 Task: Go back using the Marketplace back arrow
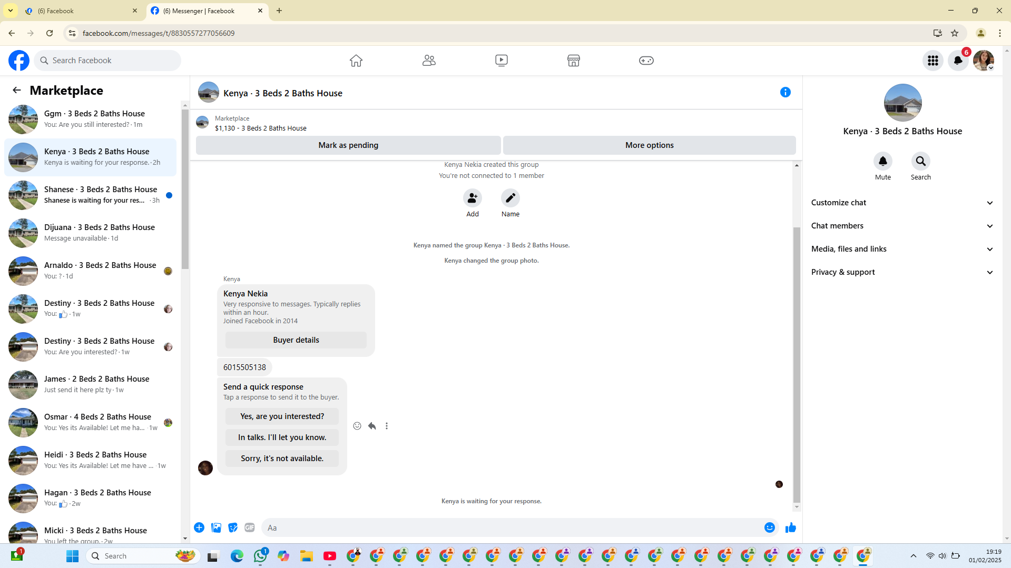[x=17, y=91]
